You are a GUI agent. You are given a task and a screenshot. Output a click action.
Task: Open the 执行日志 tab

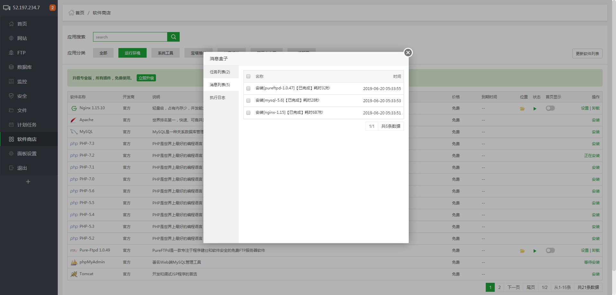[x=218, y=98]
